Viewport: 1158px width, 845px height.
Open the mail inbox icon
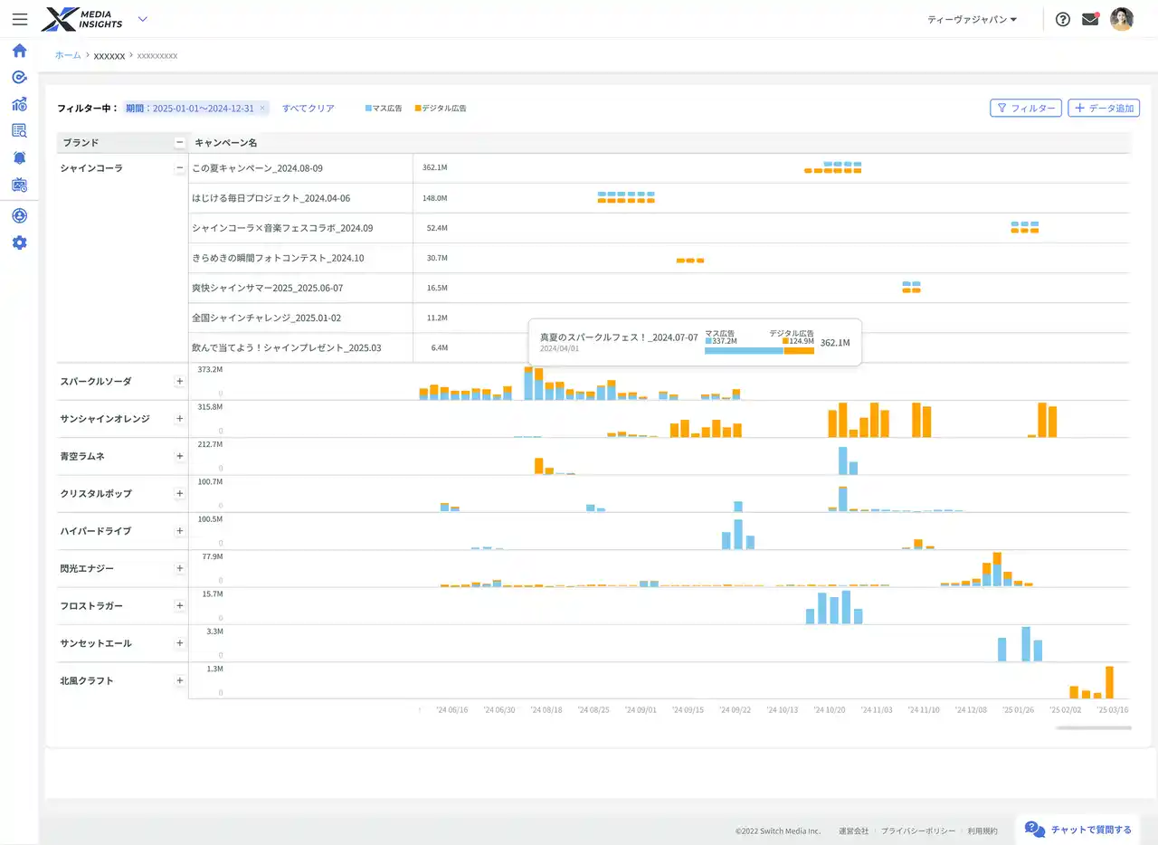1090,19
